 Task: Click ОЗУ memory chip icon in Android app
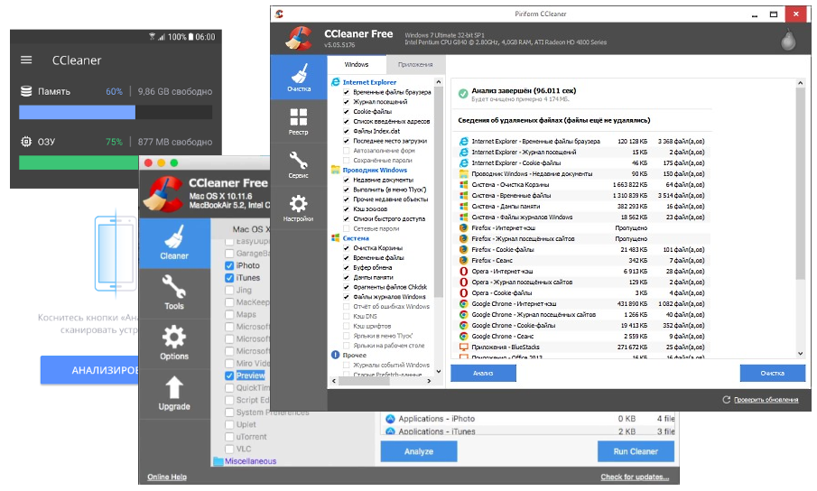click(x=26, y=141)
